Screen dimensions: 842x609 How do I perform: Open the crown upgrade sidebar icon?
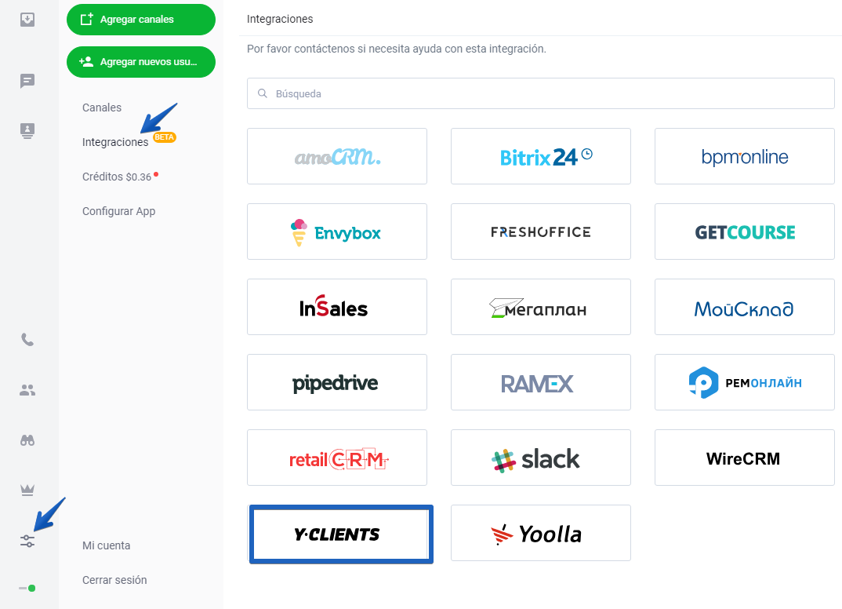pyautogui.click(x=27, y=490)
